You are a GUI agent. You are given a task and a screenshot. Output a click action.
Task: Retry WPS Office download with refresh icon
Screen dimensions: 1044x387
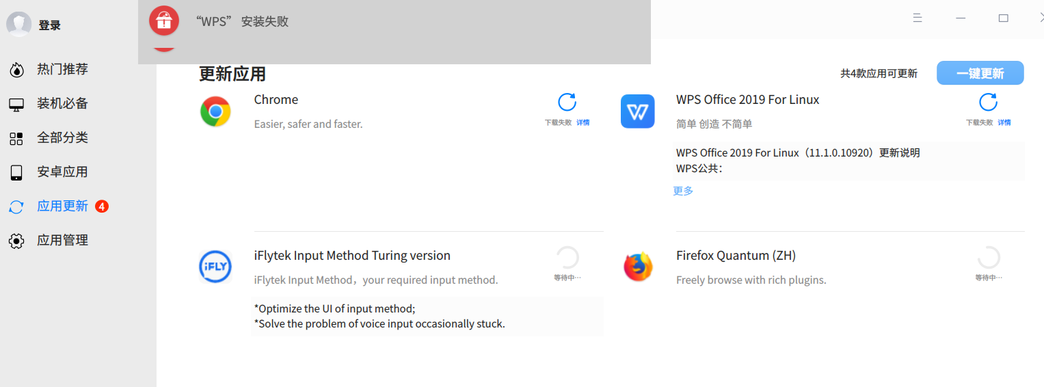pos(988,103)
